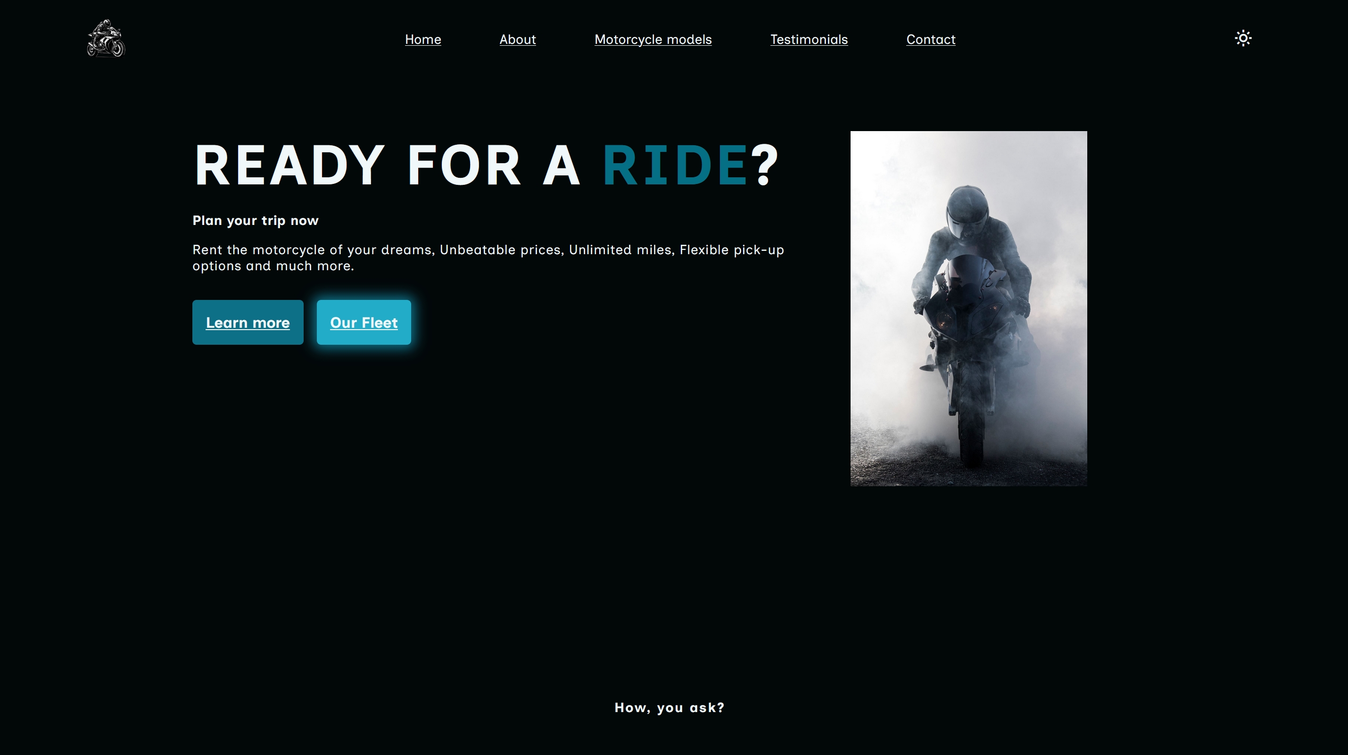Navigate to Motorcycle models
1348x755 pixels.
pyautogui.click(x=653, y=39)
